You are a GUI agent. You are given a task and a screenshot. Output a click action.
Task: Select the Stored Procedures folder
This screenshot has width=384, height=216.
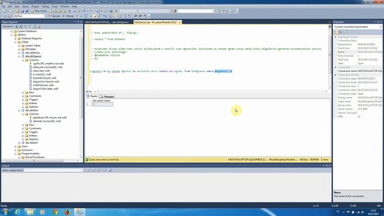tap(35, 157)
